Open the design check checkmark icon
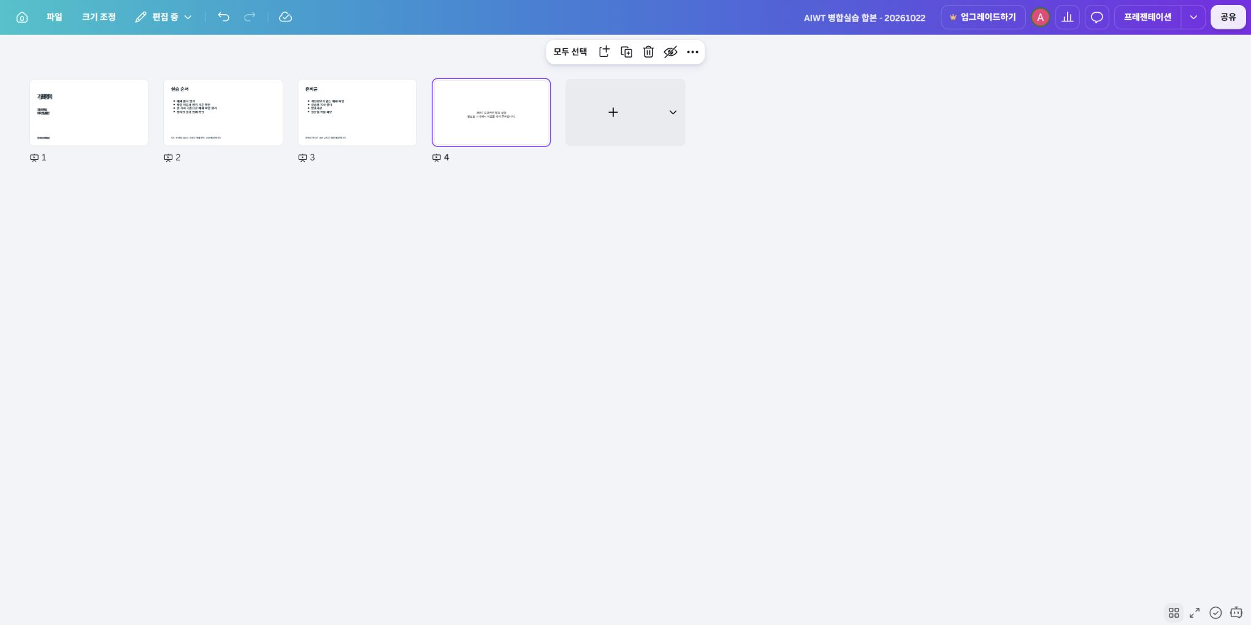 (1215, 613)
